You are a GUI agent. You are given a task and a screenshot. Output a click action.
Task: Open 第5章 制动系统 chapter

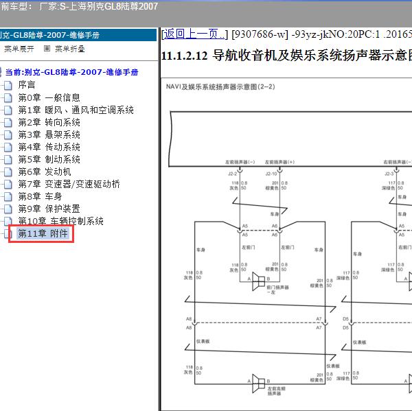(x=49, y=159)
